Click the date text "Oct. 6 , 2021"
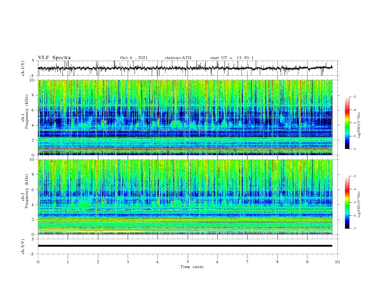Screen dimensions: 380x294 [134, 58]
